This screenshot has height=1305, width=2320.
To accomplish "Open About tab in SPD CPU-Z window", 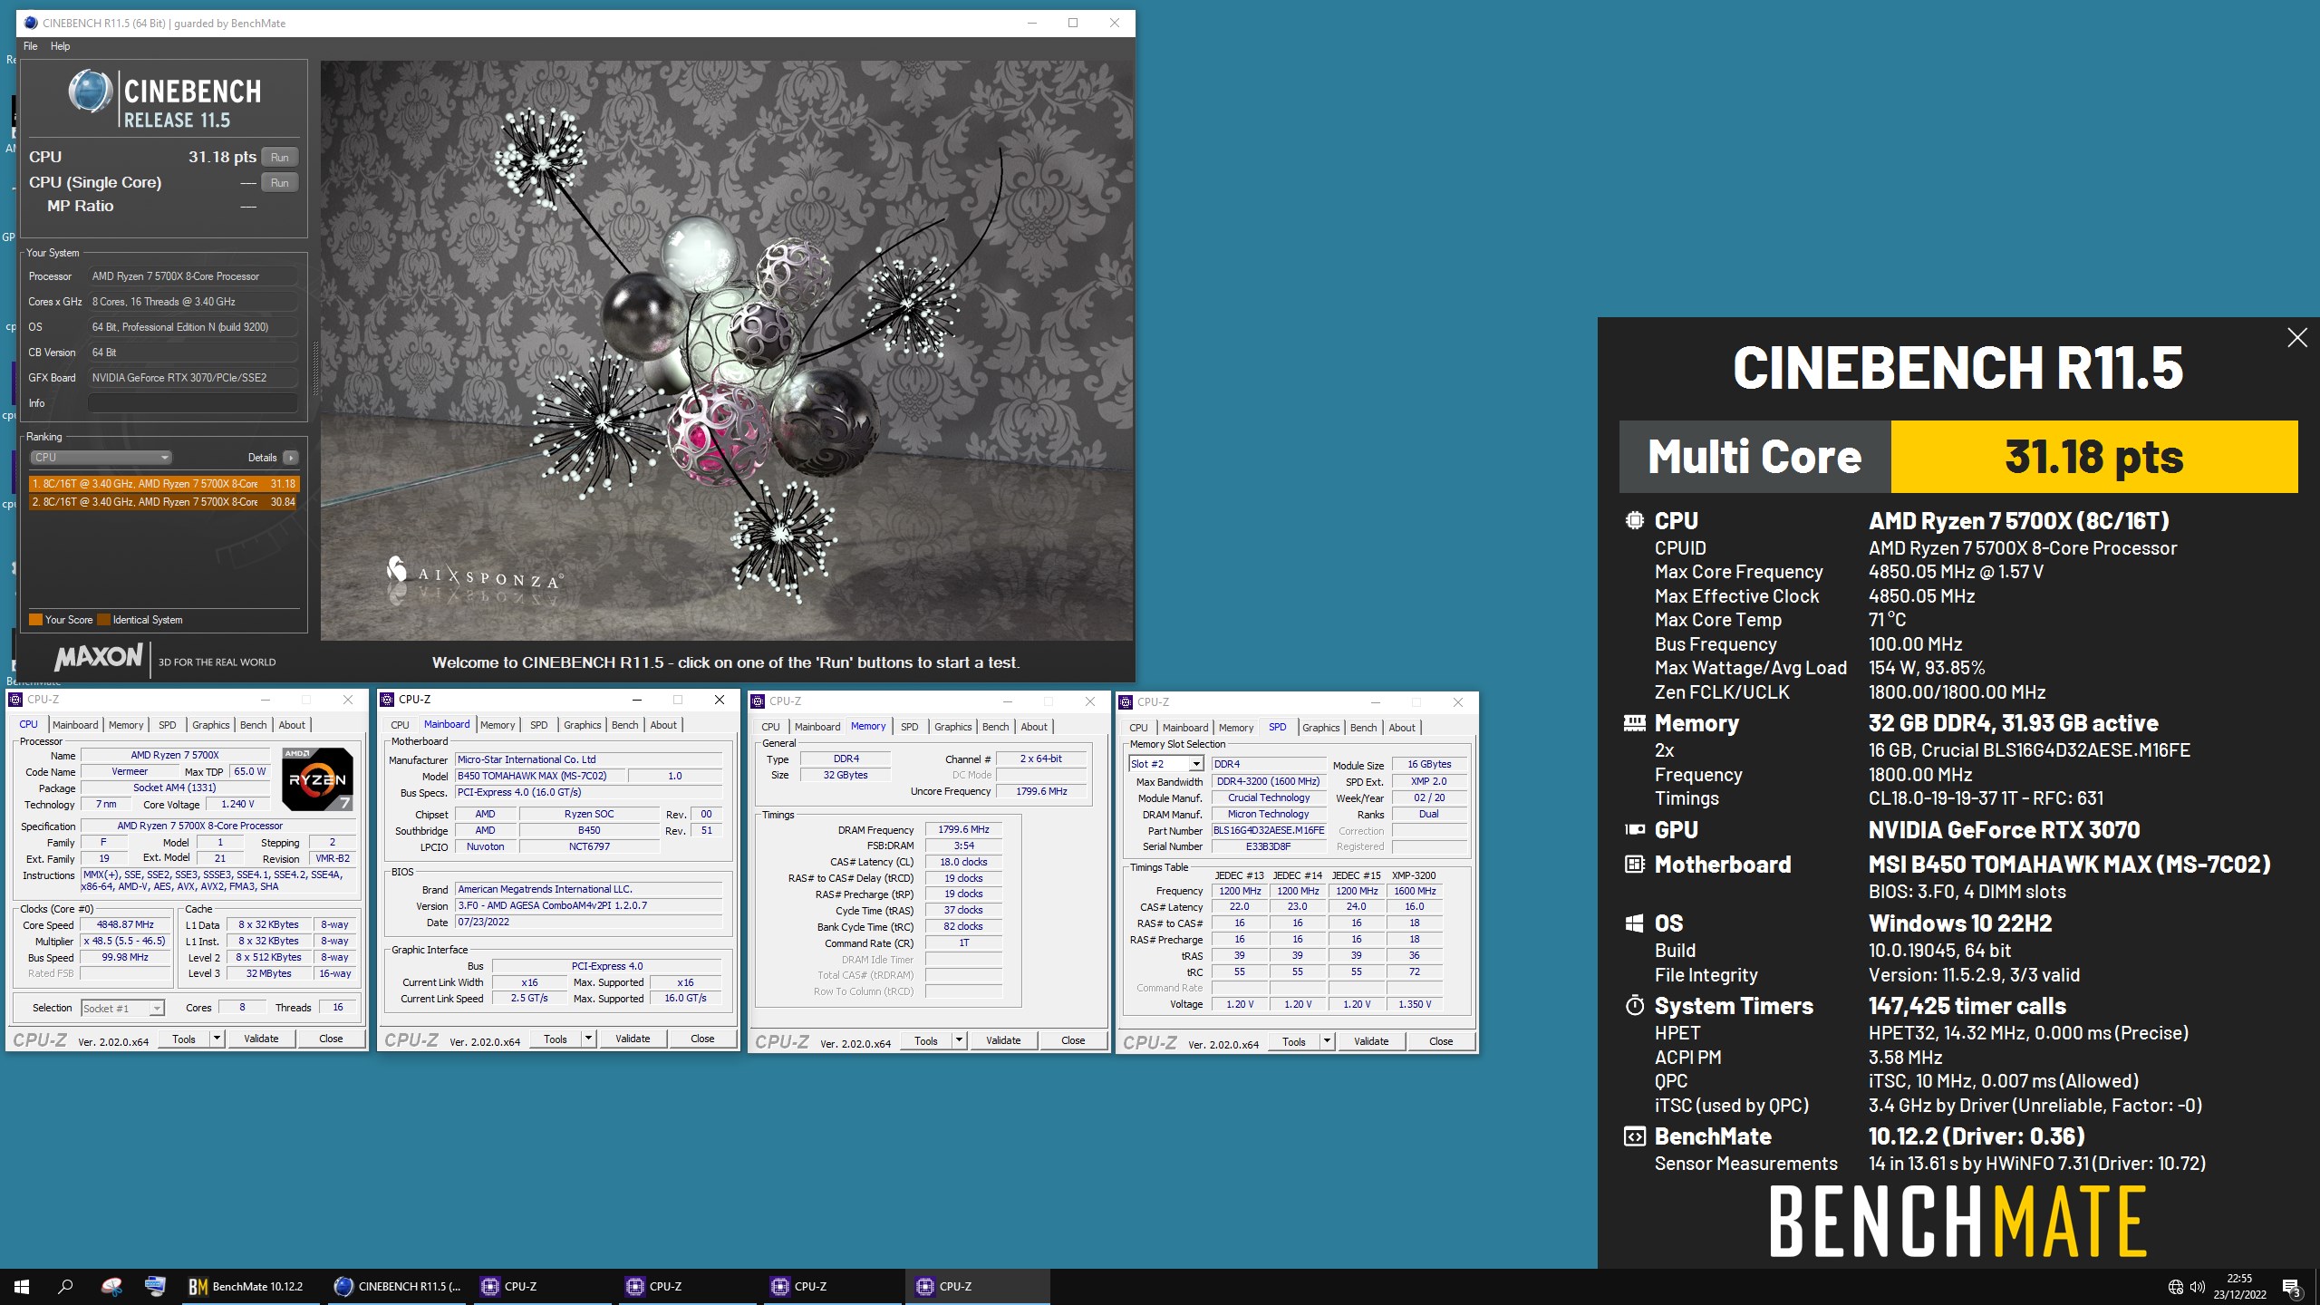I will pos(1401,728).
